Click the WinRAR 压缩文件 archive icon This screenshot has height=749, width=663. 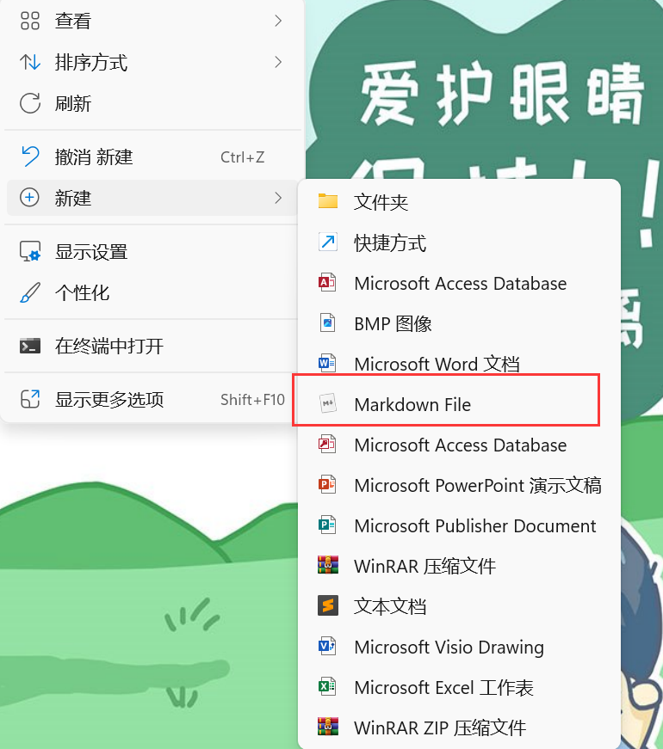coord(328,565)
